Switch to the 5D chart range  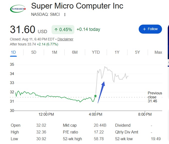click(34, 52)
